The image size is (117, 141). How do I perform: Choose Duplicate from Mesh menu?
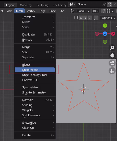(35, 35)
